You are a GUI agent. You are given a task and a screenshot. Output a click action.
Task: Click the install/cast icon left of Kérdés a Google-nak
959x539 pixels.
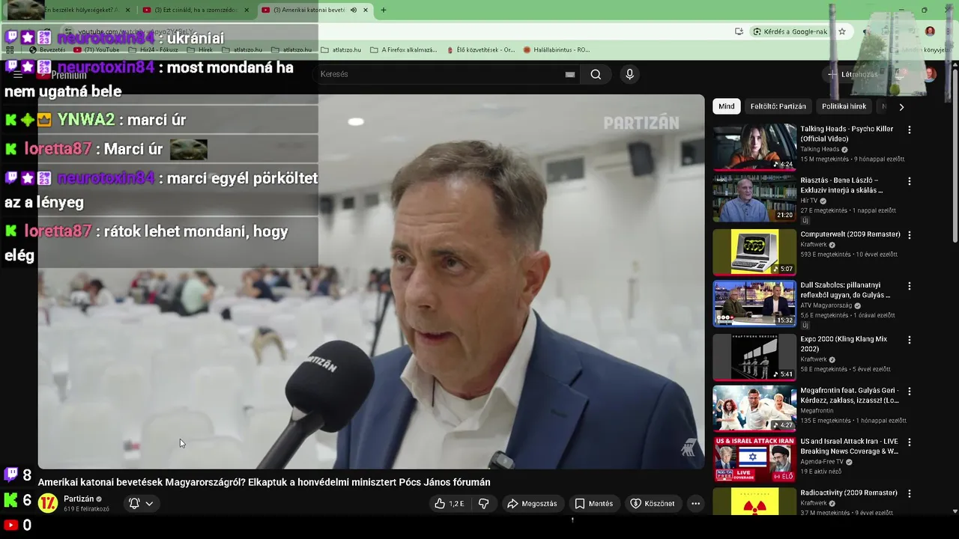[739, 31]
